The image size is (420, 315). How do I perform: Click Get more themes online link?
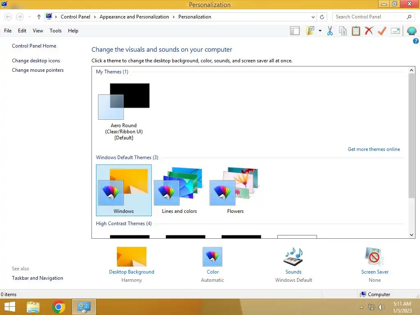(x=374, y=149)
